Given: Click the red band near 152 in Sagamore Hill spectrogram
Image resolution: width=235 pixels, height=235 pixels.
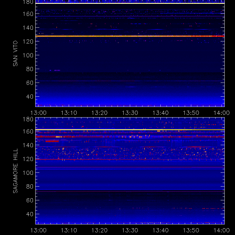Looking at the screenshot, I should pyautogui.click(x=130, y=137).
